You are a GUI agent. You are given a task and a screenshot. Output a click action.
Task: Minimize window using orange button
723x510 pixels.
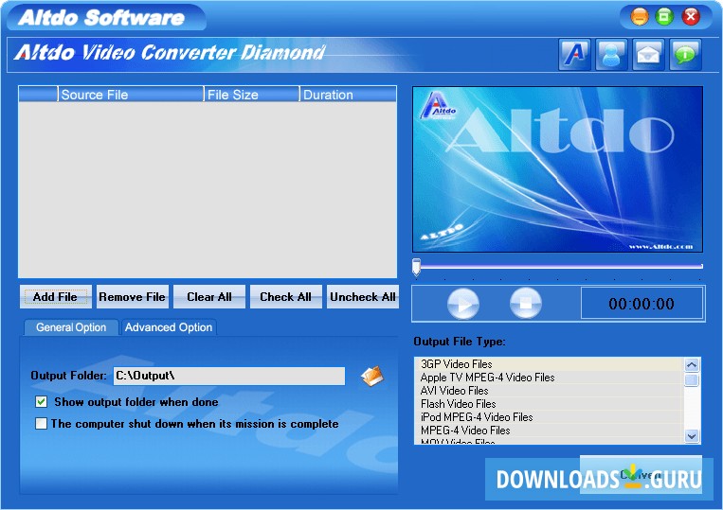[x=639, y=17]
